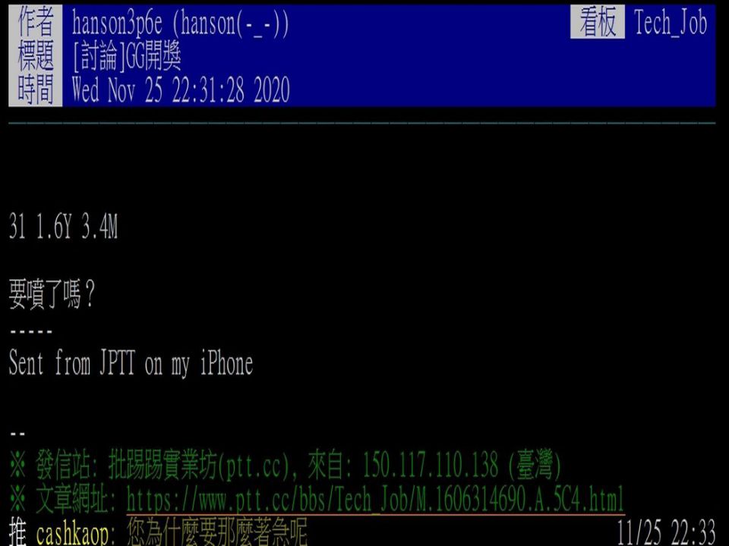The width and height of the screenshot is (729, 546).
Task: Click the 作者 author label
Action: [x=36, y=22]
